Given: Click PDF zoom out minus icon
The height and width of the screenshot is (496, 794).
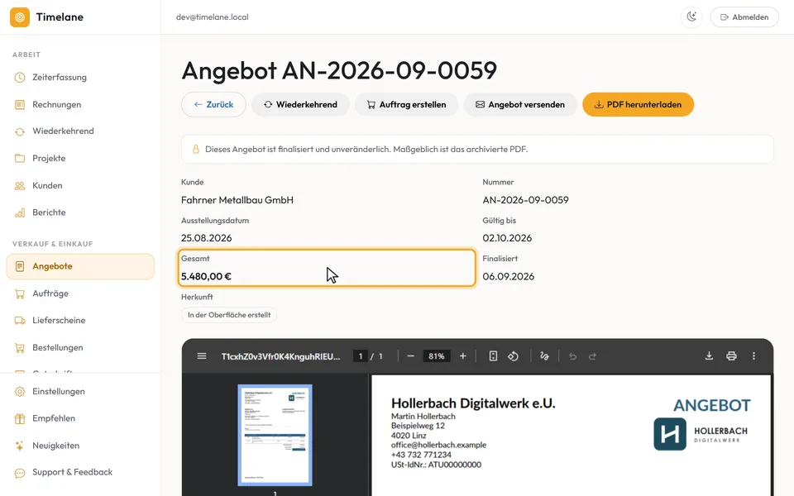Looking at the screenshot, I should [411, 356].
